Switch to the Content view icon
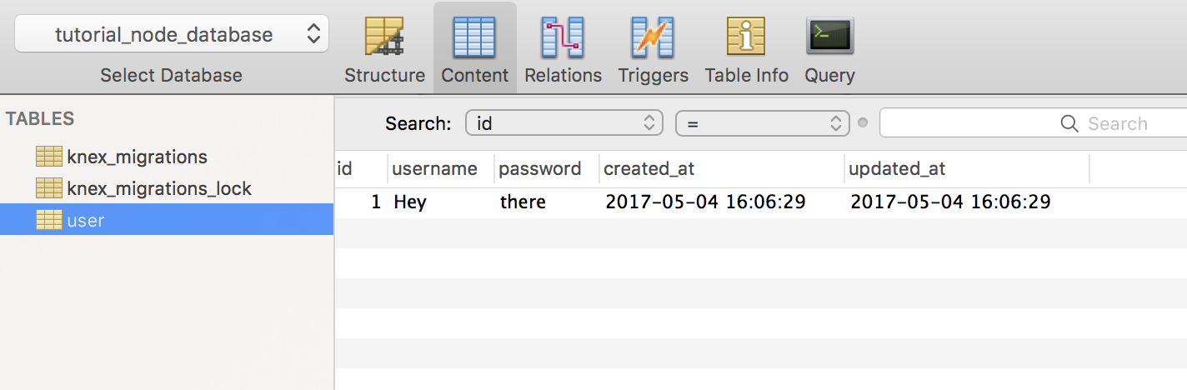The image size is (1187, 390). 474,37
